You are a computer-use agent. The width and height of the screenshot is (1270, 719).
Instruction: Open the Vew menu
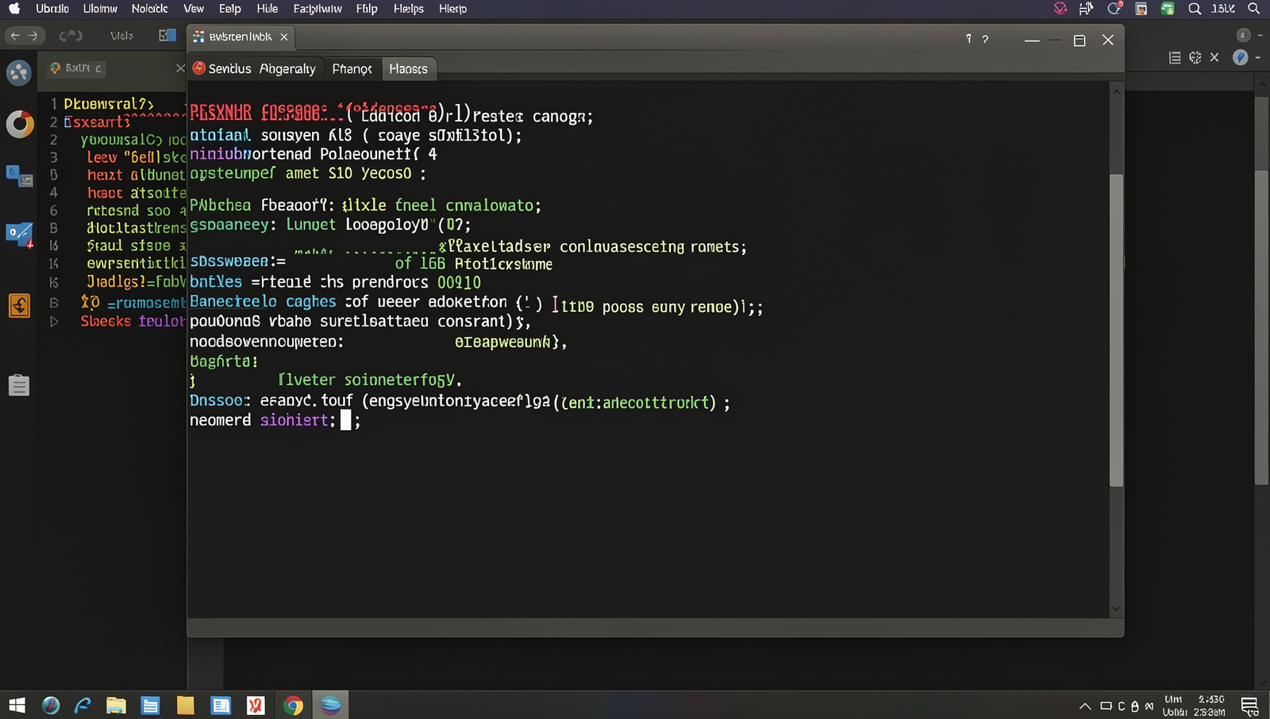pos(194,9)
